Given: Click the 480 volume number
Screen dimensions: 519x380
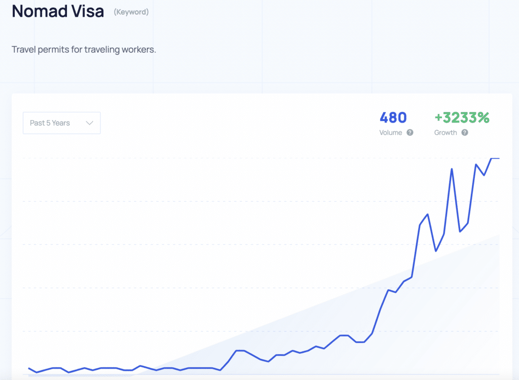Looking at the screenshot, I should [393, 118].
